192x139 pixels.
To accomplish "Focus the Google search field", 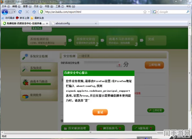I will click(x=172, y=12).
